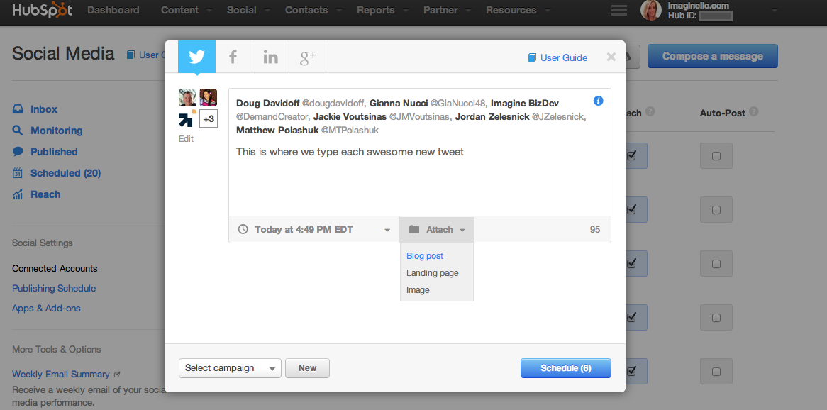Click the hamburger menu icon in top bar
The height and width of the screenshot is (410, 827).
click(619, 10)
